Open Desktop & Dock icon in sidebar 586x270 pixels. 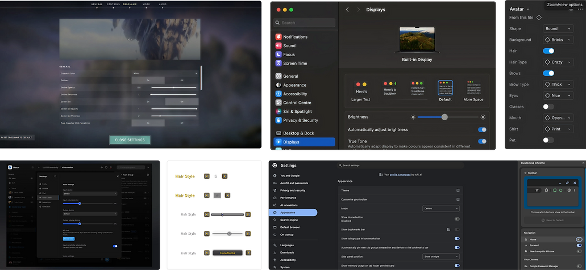click(x=279, y=133)
